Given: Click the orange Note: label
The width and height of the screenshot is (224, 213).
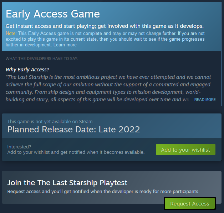Looking at the screenshot, I should (11, 33).
